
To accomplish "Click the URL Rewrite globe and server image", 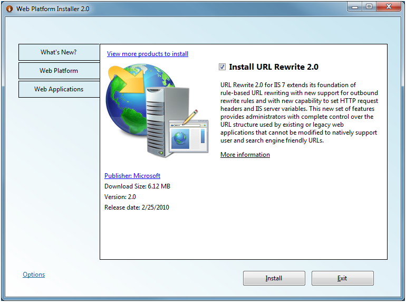I will coord(157,110).
